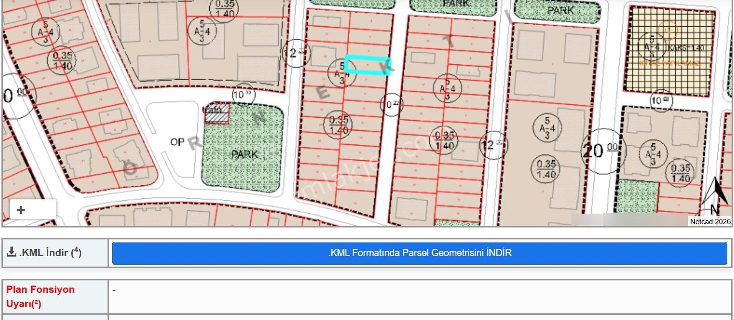The image size is (734, 320).
Task: Click the north arrow compass symbol
Action: tap(715, 197)
